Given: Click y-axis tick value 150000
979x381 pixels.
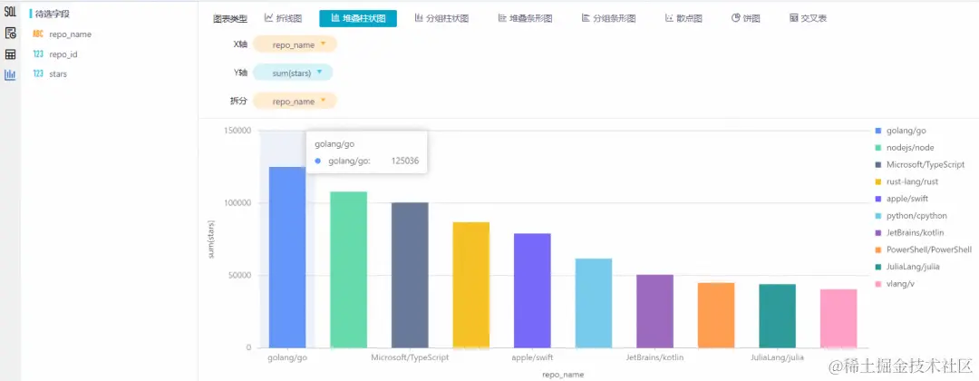Looking at the screenshot, I should (237, 131).
